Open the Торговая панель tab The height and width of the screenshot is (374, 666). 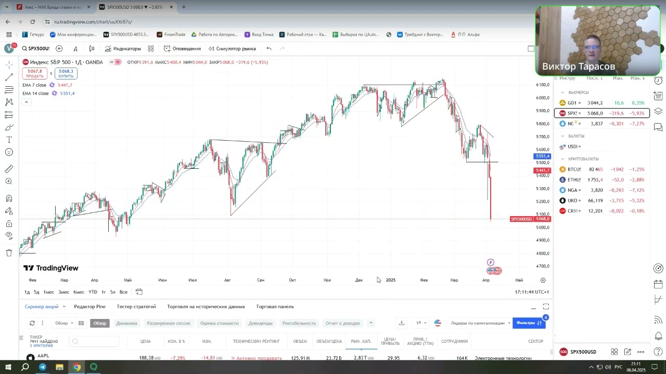275,306
